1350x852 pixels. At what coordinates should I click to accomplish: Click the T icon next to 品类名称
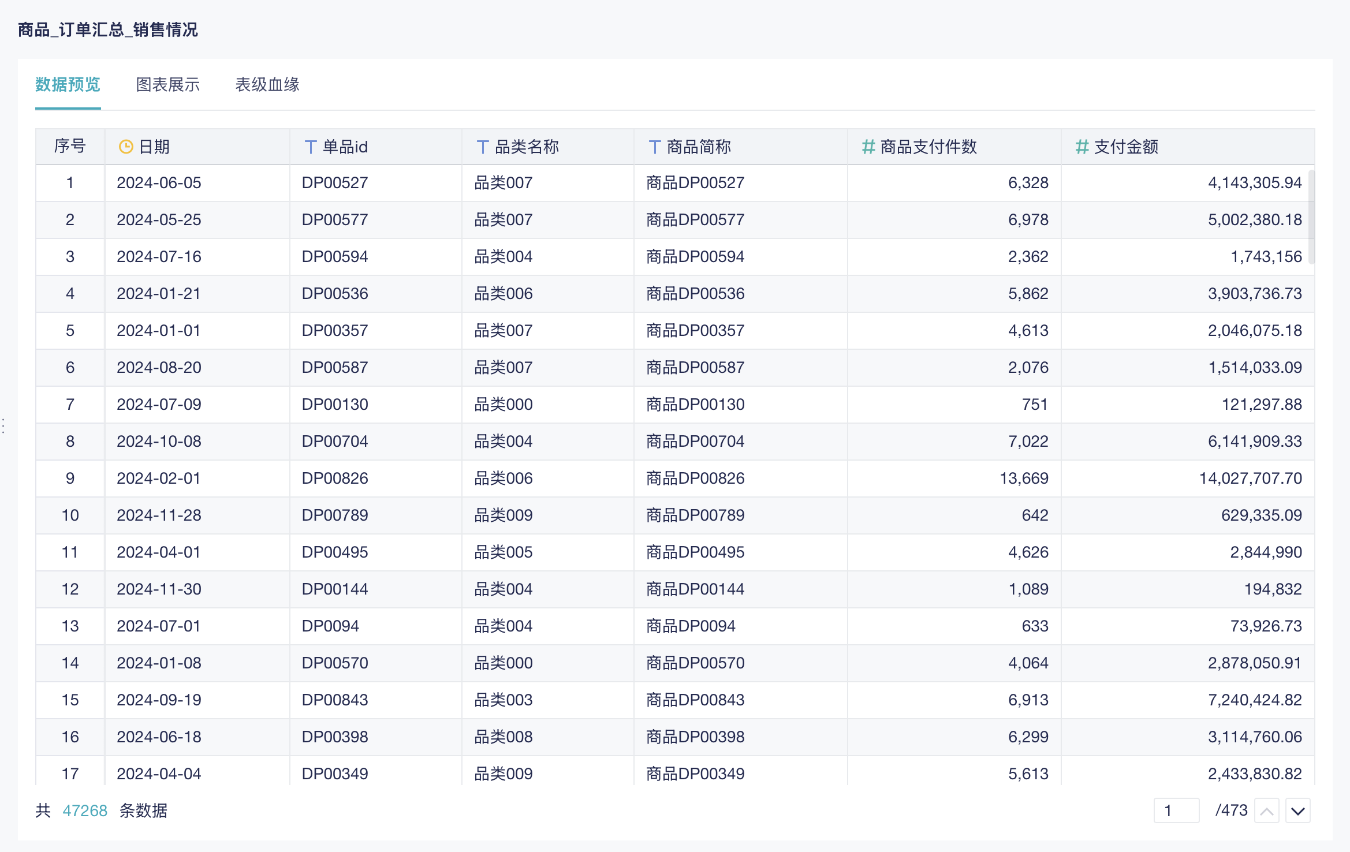pyautogui.click(x=483, y=147)
